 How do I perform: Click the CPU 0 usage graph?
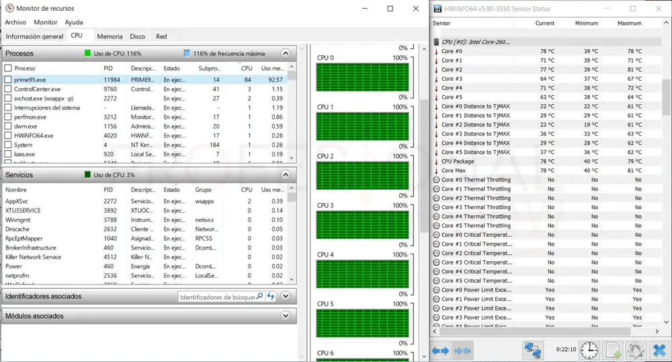tap(362, 77)
